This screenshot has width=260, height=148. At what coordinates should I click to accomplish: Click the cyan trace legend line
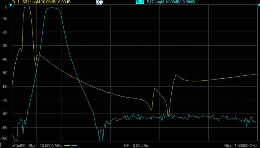[x=74, y=146]
